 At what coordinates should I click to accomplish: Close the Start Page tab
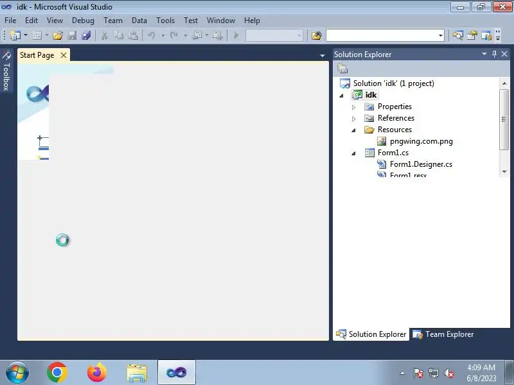(x=64, y=55)
